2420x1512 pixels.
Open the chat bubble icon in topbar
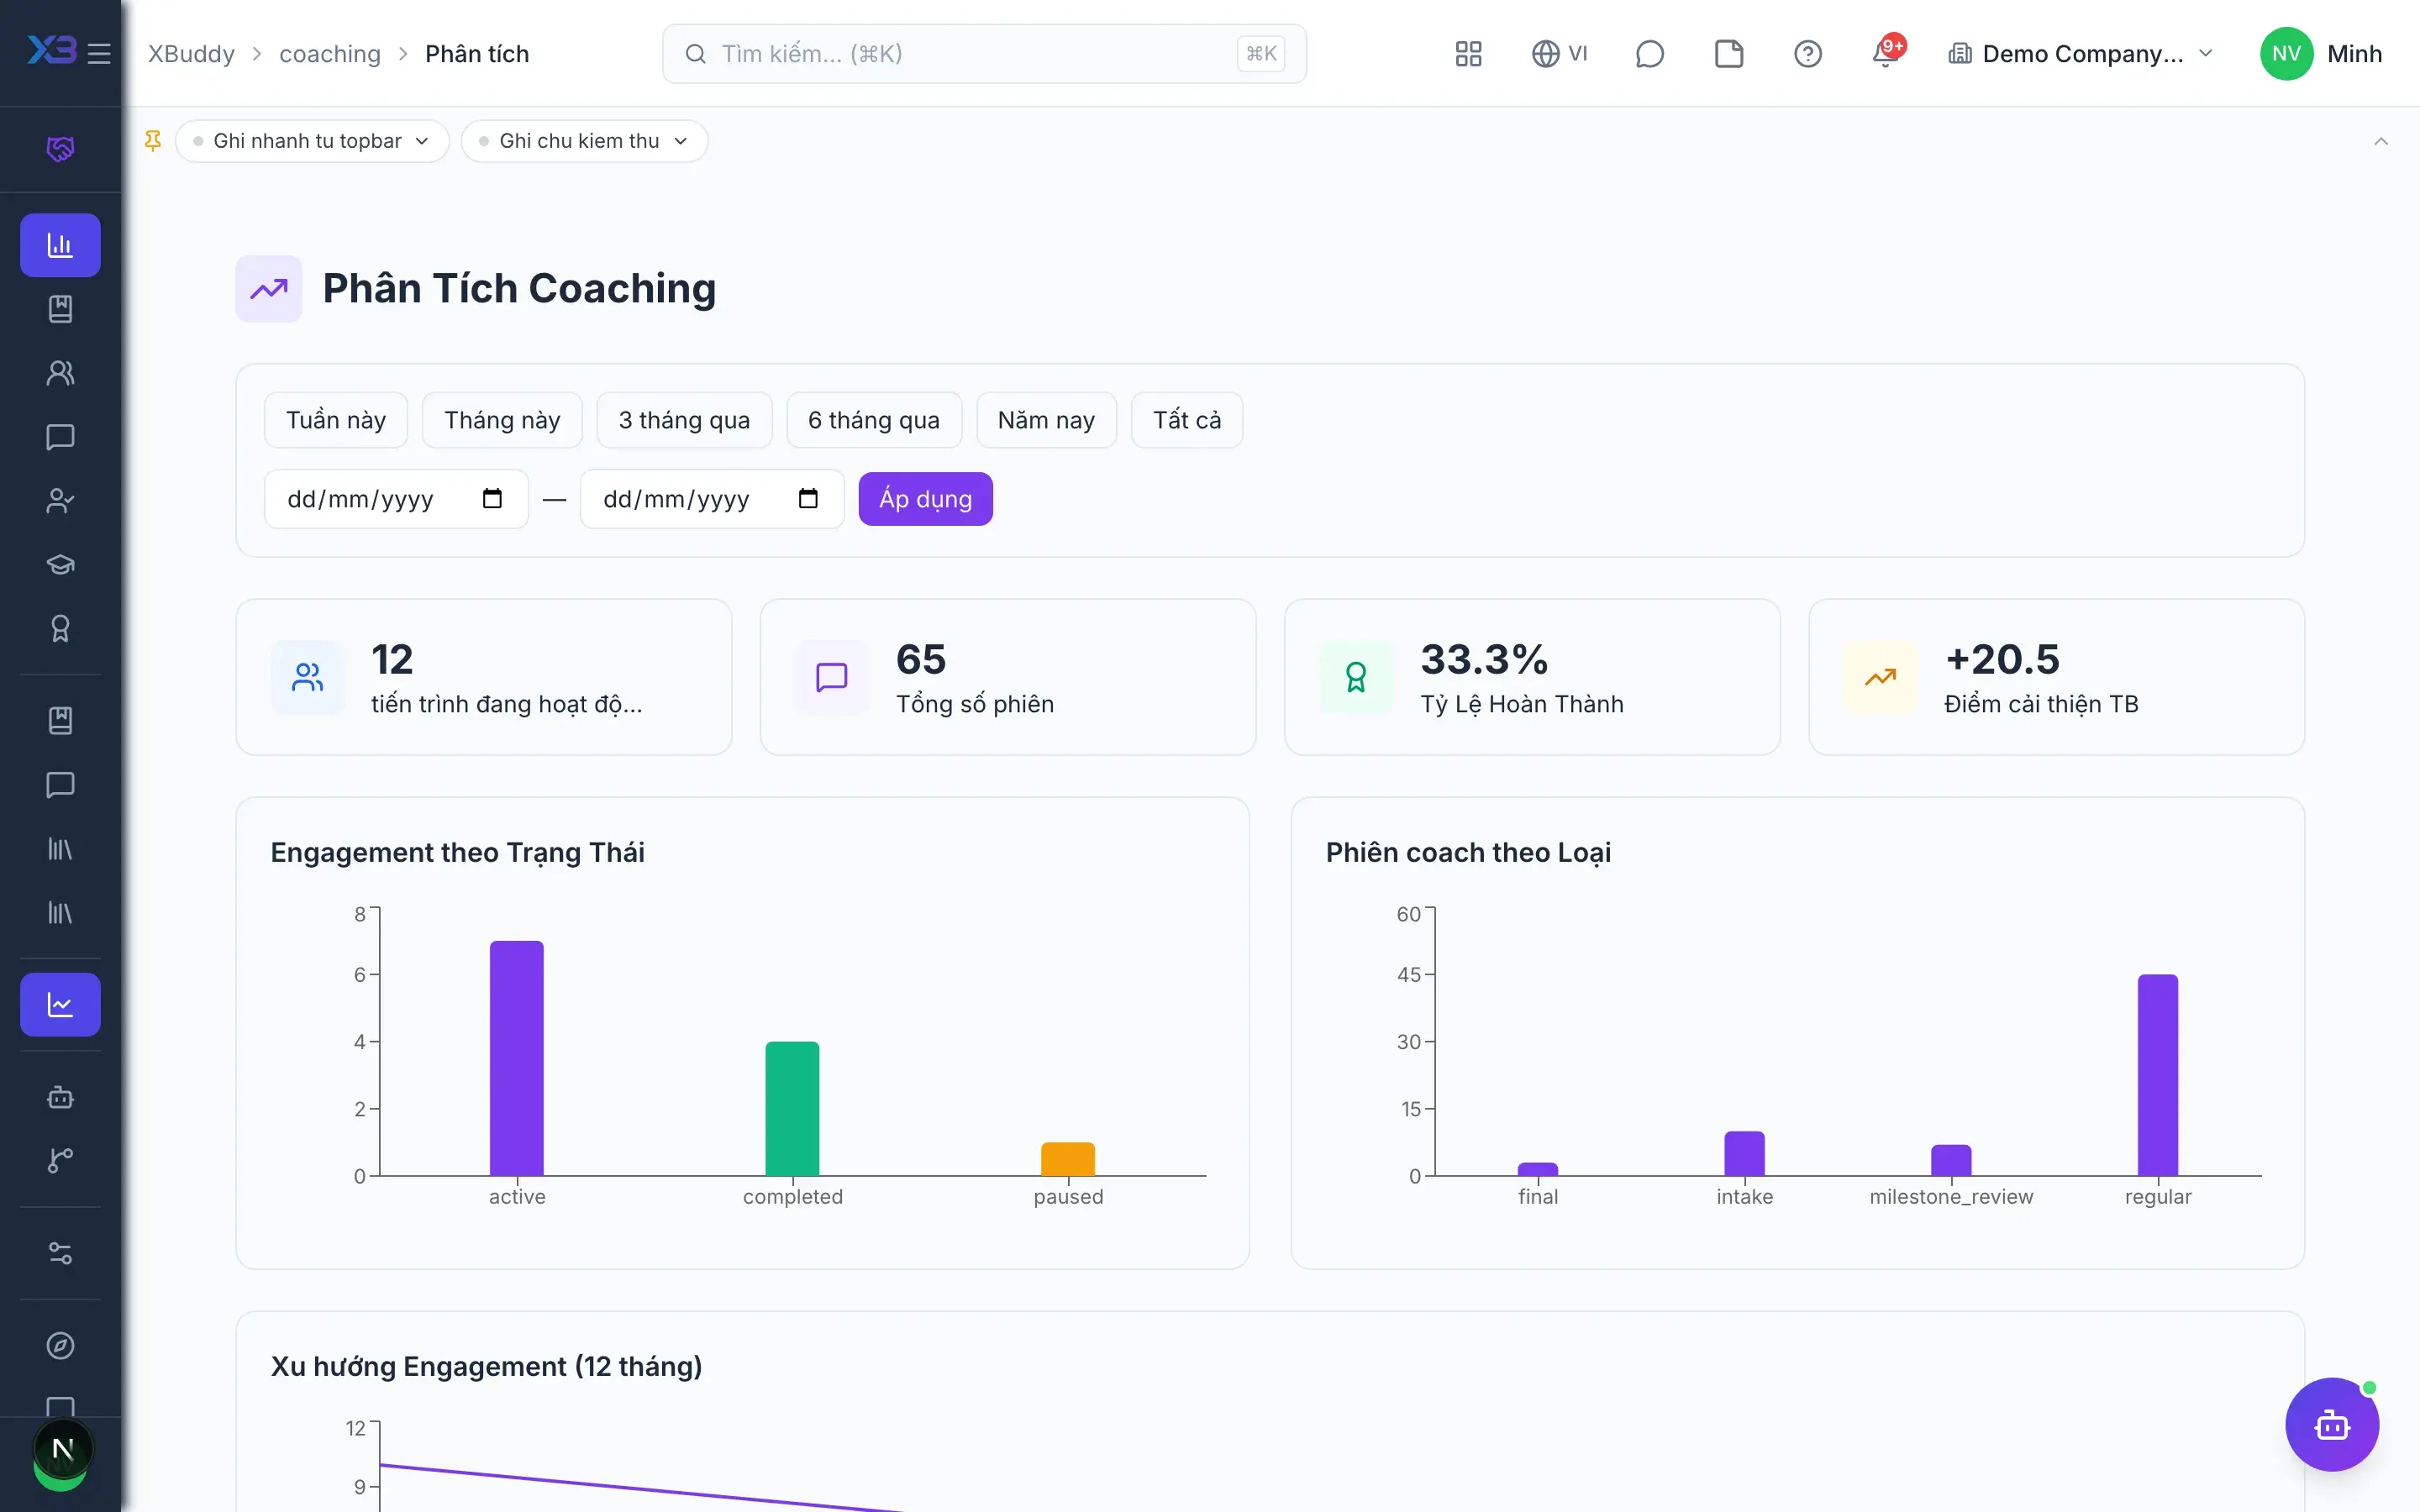coord(1649,54)
